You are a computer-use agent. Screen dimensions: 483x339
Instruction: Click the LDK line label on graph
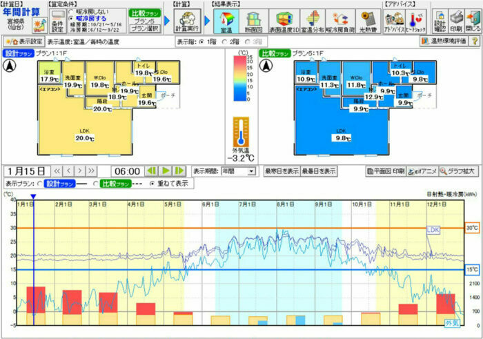[433, 230]
